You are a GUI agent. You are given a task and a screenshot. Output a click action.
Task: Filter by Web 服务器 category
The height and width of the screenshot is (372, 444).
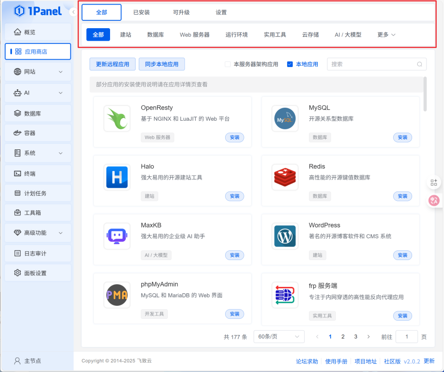pyautogui.click(x=195, y=35)
